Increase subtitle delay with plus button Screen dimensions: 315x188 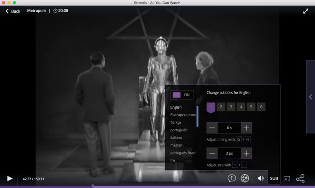pyautogui.click(x=246, y=128)
